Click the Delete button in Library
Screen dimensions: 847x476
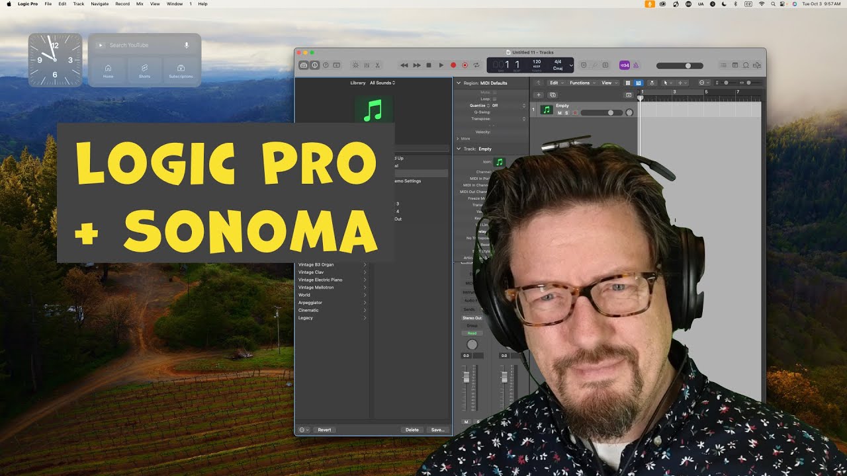(412, 430)
